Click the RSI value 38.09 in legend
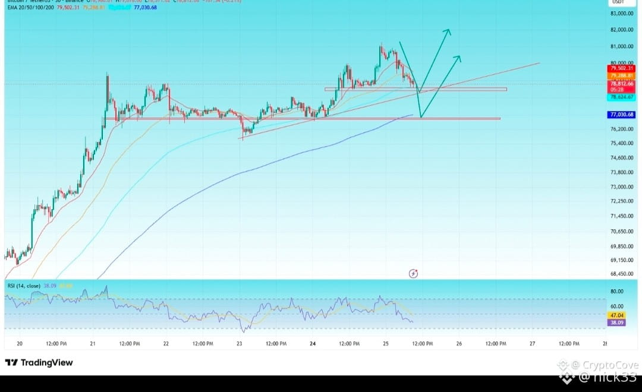642x392 pixels. coord(50,286)
